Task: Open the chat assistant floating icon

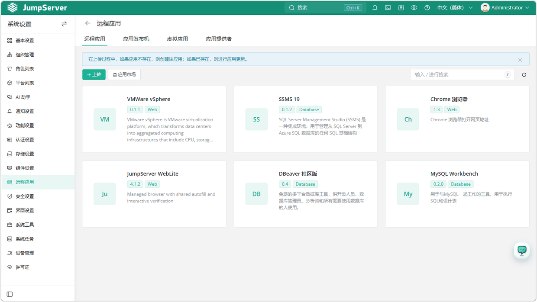Action: point(522,250)
